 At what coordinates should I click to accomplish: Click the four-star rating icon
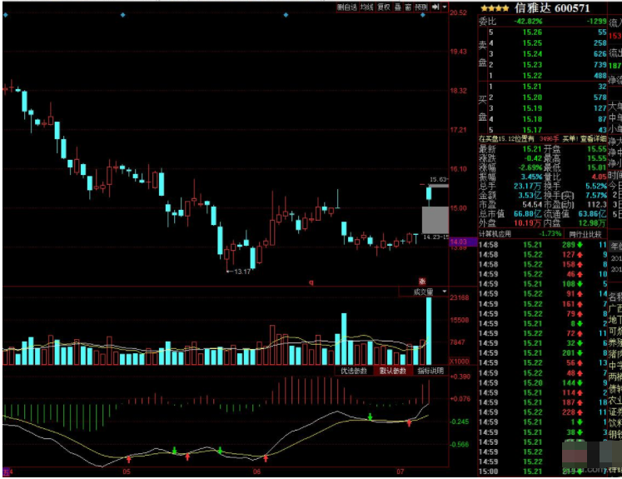pos(495,8)
